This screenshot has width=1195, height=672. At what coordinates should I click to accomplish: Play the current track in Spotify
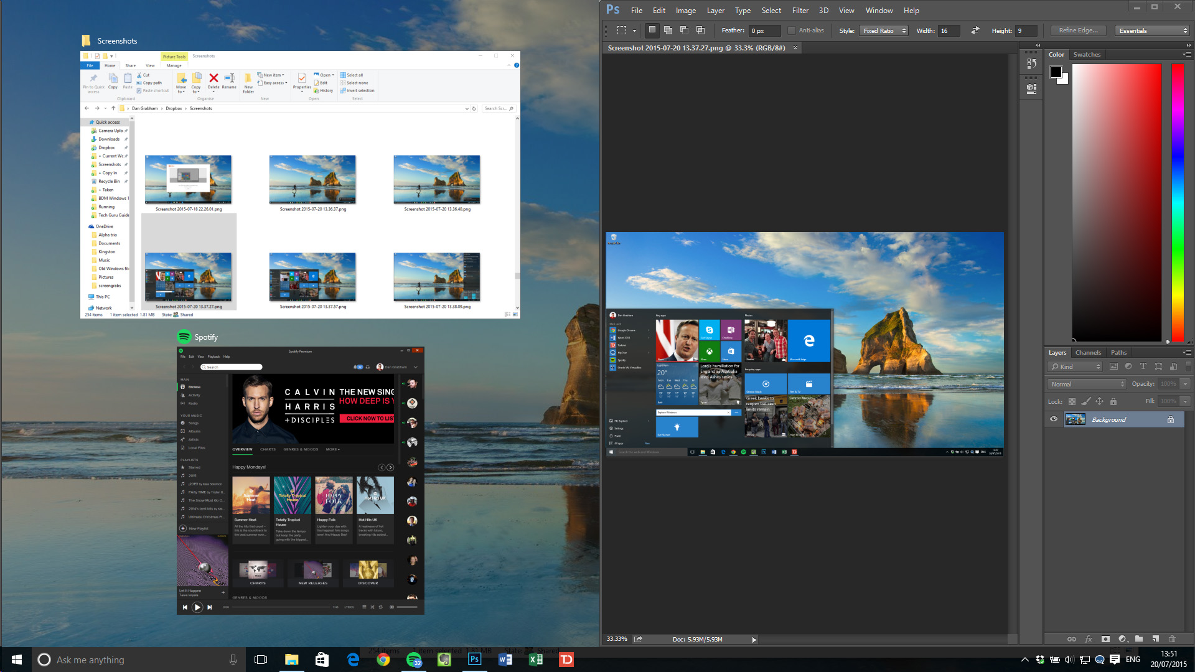tap(197, 607)
